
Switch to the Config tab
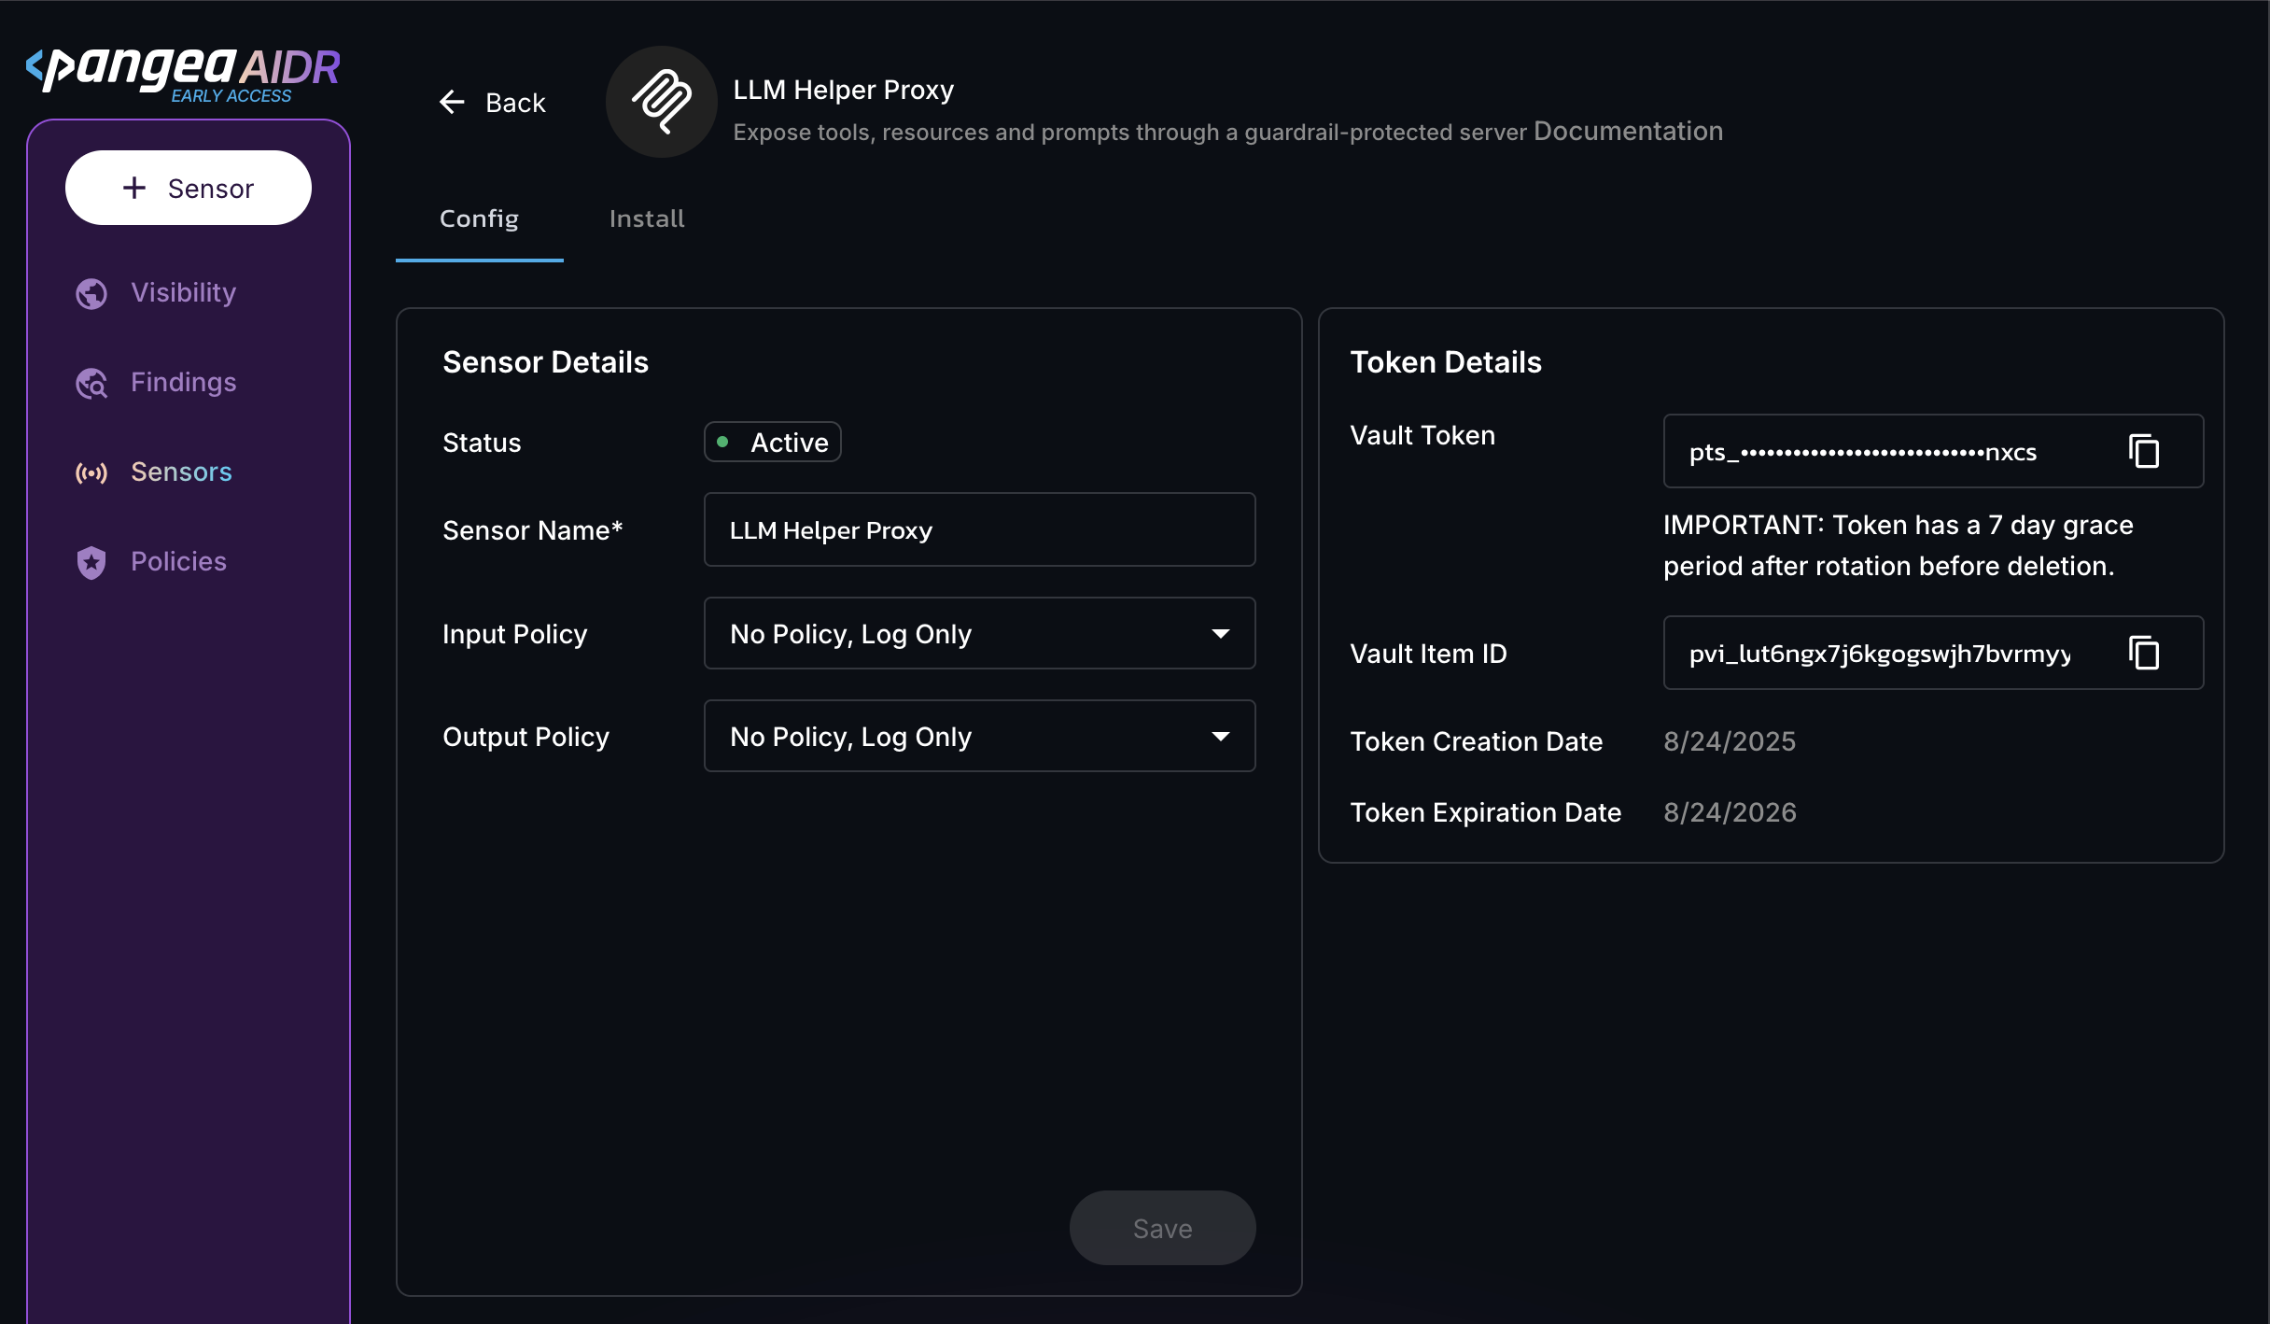coord(479,218)
